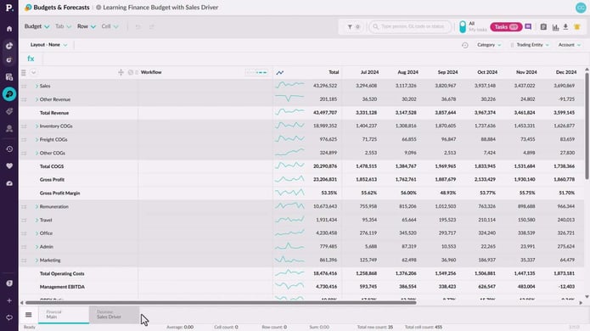Open the bar chart icon in the toolbar
590x331 pixels.
pos(555,27)
